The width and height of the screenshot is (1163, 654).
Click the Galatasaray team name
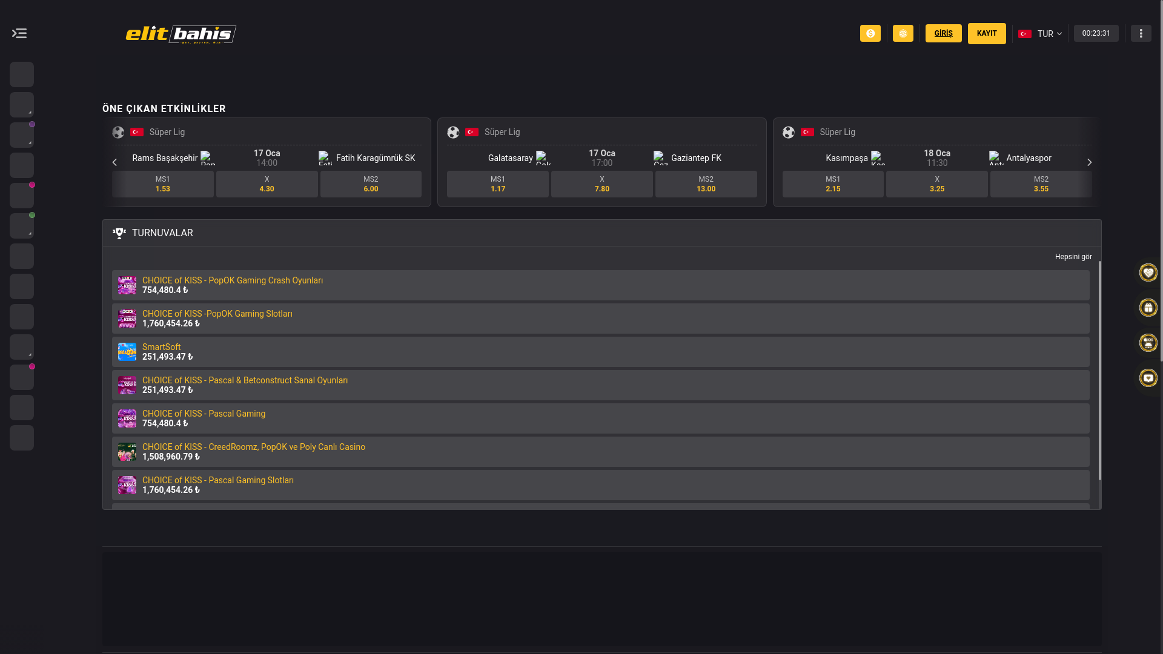(x=511, y=158)
